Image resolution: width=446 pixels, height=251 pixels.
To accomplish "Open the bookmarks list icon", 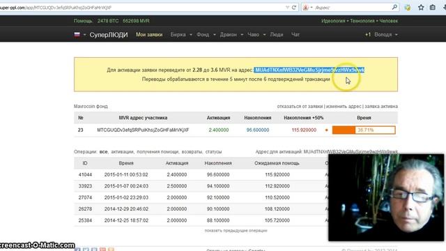I will pos(433,8).
